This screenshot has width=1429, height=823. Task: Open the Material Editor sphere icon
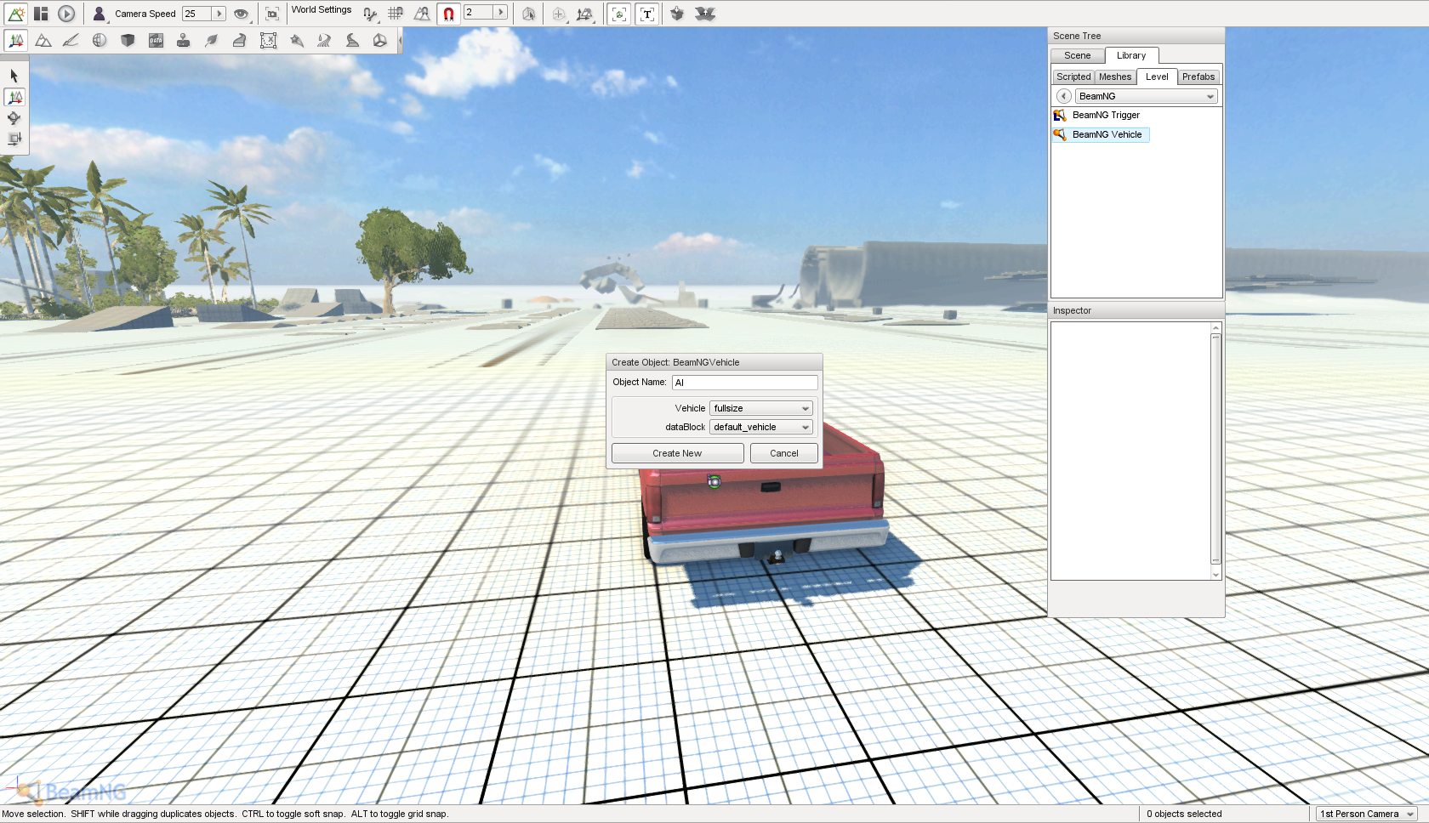click(100, 40)
